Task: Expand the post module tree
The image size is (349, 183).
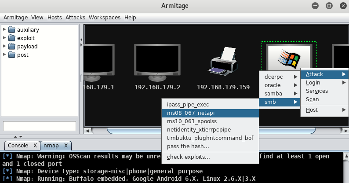Action: pos(4,55)
